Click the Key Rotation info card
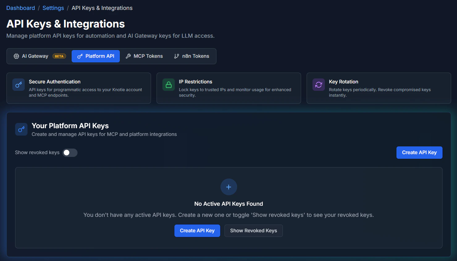 point(379,88)
